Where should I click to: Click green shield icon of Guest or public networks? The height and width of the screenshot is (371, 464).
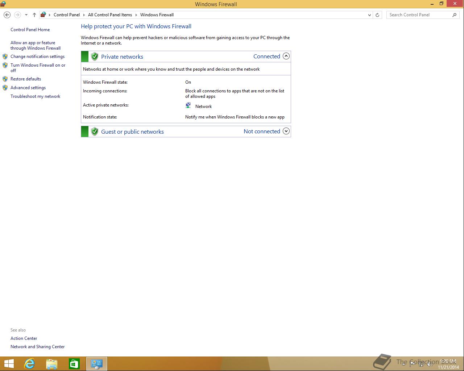[x=95, y=132]
